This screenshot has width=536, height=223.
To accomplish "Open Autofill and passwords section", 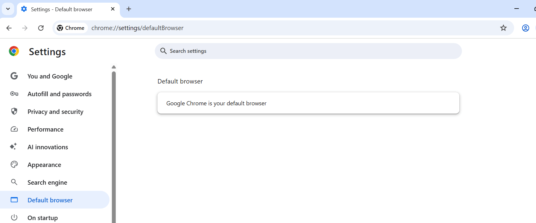I will 55,94.
